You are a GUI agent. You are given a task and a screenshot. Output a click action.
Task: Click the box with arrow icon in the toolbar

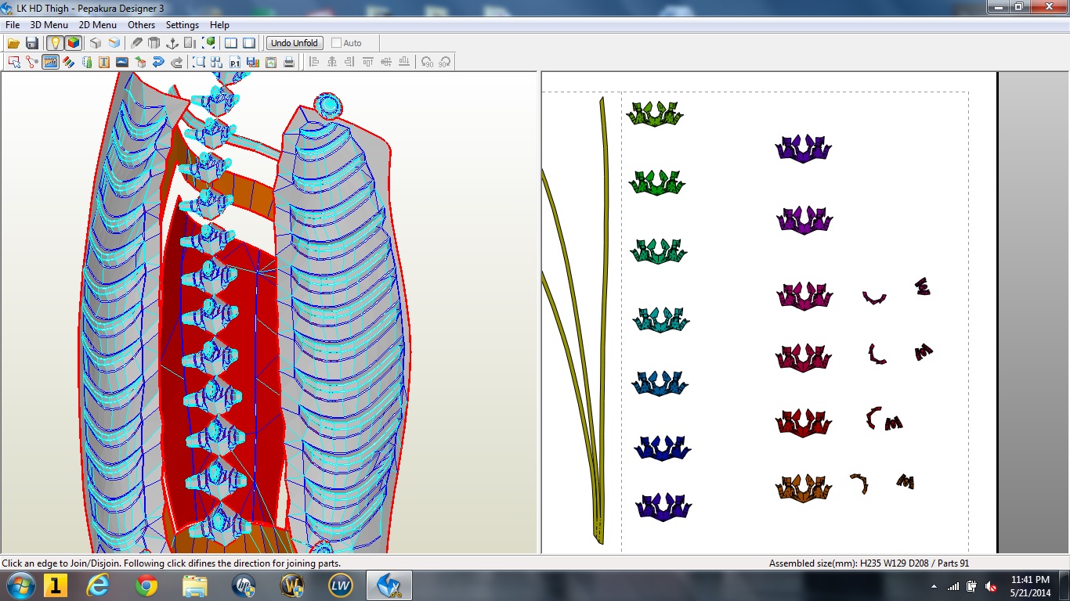[x=140, y=62]
